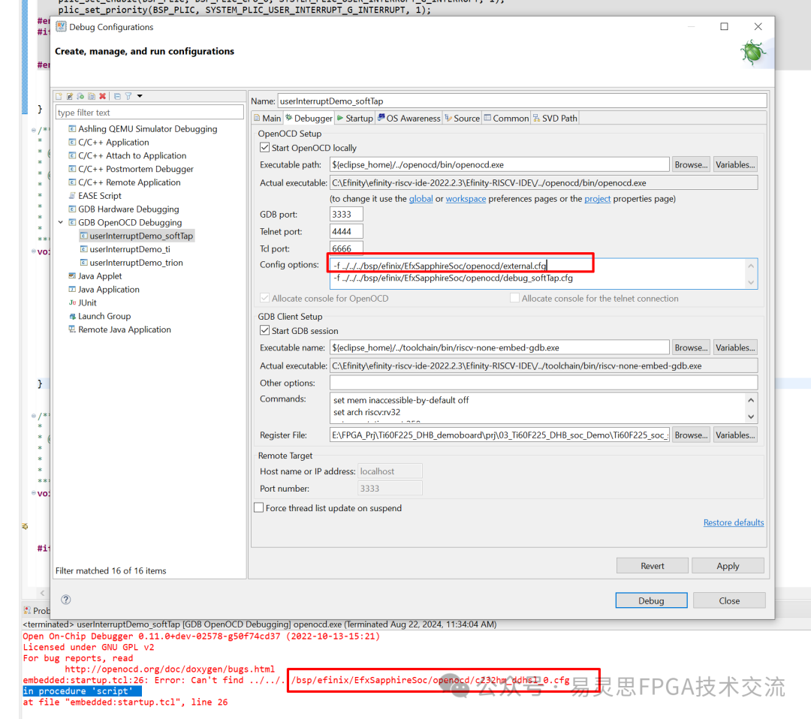Screen dimensions: 811x719
Task: Click the Duplicate launch configuration icon
Action: pos(92,96)
